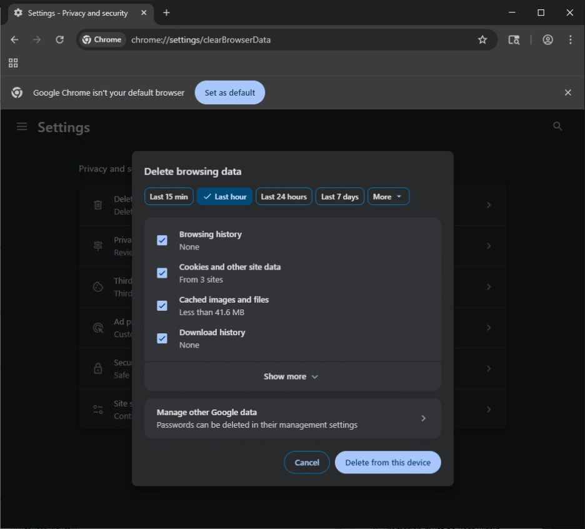This screenshot has width=585, height=529.
Task: Reload the current page
Action: coord(60,39)
